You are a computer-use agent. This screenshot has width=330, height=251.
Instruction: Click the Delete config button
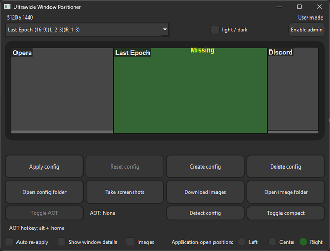click(x=286, y=166)
